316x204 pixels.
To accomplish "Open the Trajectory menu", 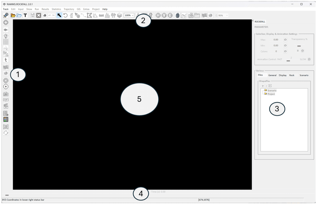I will pyautogui.click(x=69, y=9).
